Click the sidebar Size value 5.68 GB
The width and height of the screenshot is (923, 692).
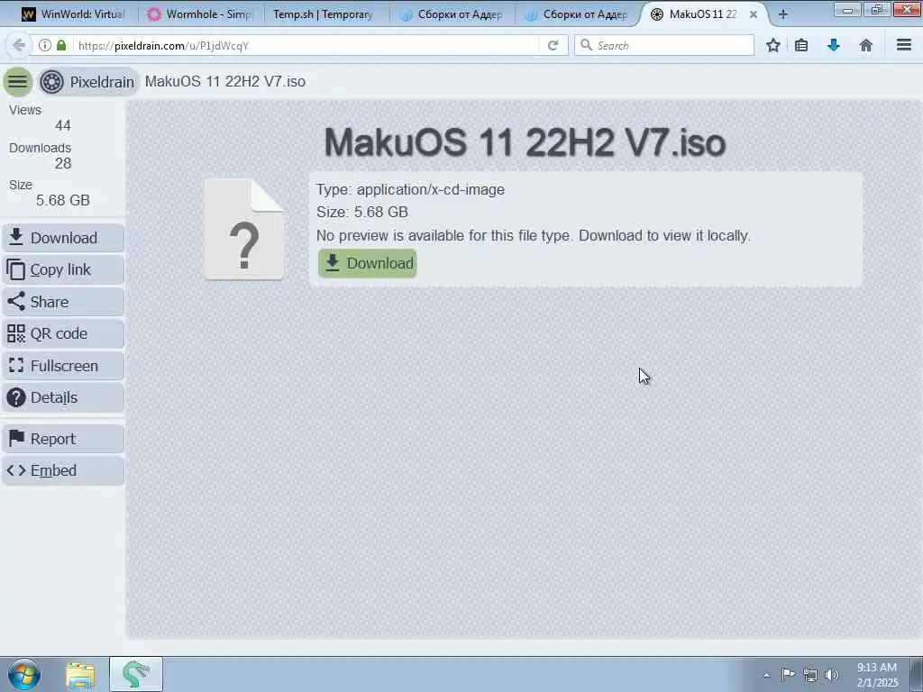pos(62,200)
